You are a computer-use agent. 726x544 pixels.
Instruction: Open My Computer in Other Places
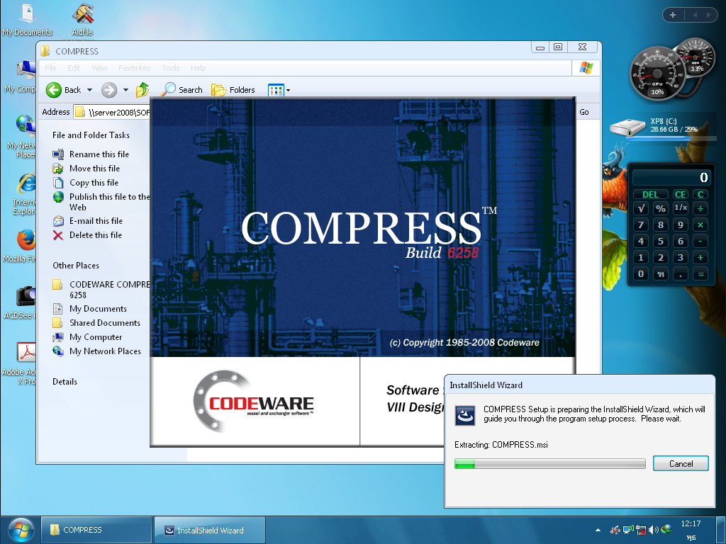[x=96, y=337]
